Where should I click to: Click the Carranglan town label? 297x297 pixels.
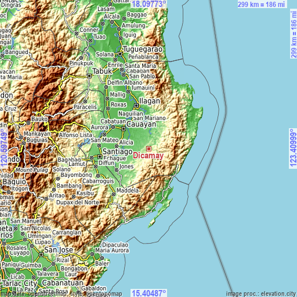67,233
